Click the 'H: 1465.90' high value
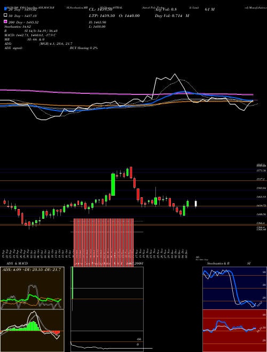This screenshot has height=352, width=267. [98, 22]
